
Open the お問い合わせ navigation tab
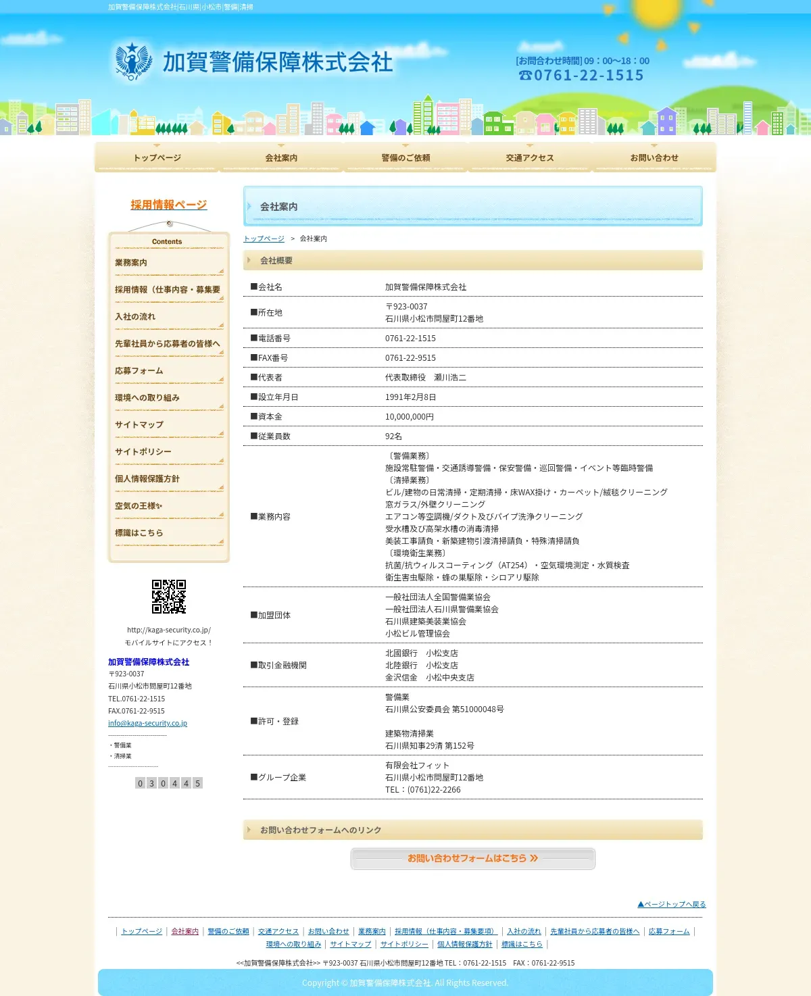click(x=654, y=157)
